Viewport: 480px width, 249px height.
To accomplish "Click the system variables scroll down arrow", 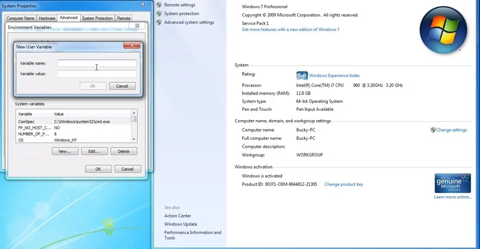I will [134, 140].
